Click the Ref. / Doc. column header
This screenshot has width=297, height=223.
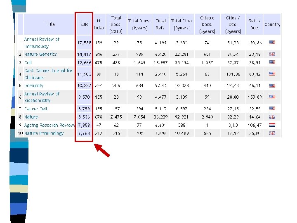(x=255, y=24)
